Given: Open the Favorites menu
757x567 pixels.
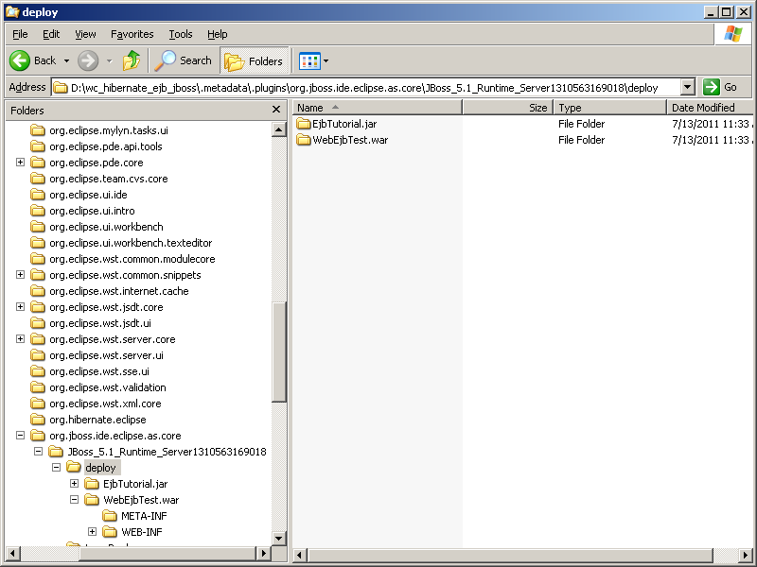Looking at the screenshot, I should (x=132, y=34).
